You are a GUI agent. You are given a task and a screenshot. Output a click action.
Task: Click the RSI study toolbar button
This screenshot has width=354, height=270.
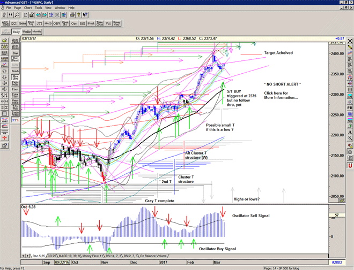[83, 23]
